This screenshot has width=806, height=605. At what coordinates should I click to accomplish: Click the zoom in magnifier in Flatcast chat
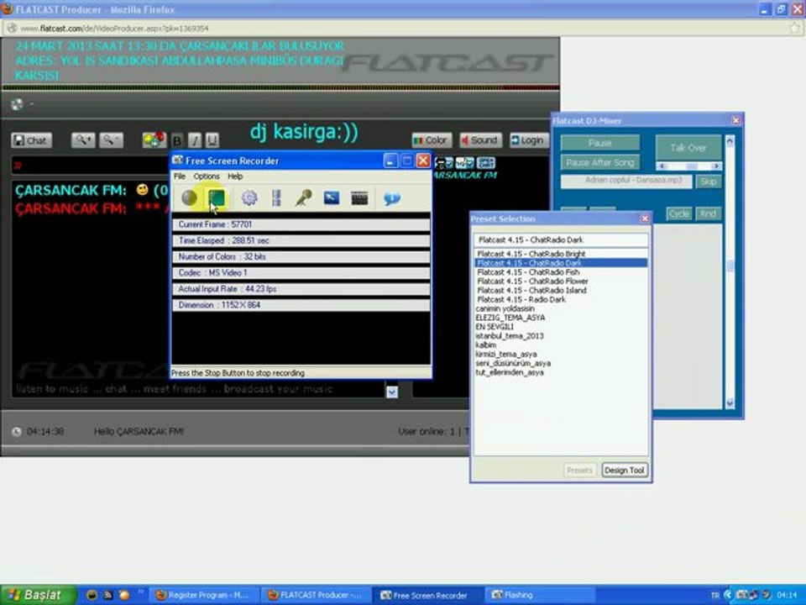83,140
